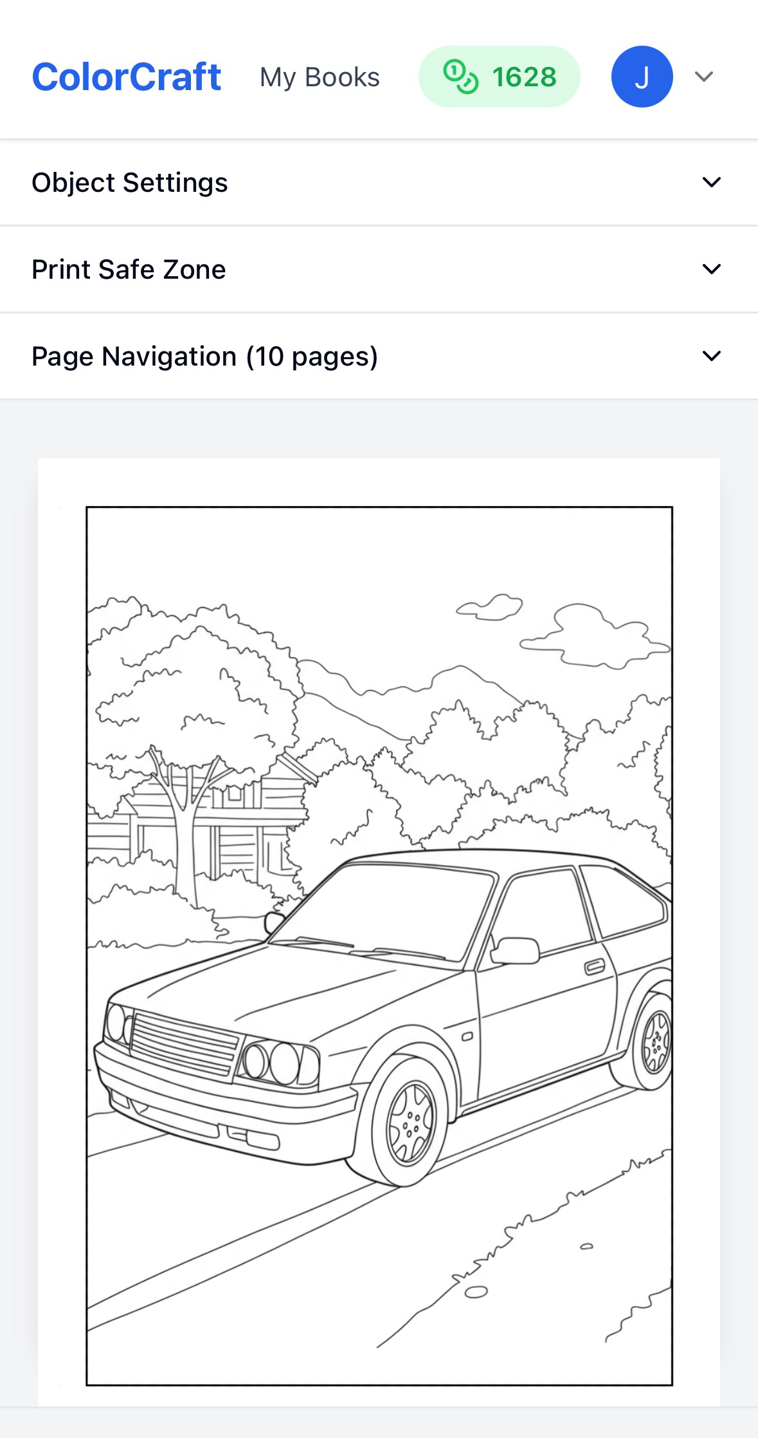Open the My Books page
This screenshot has width=758, height=1438.
tap(320, 77)
